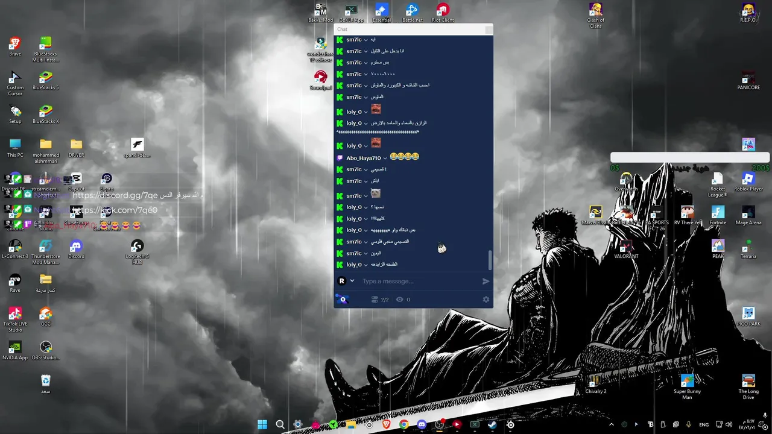The width and height of the screenshot is (772, 434).
Task: Select the PANICORE desktop icon
Action: (x=748, y=80)
